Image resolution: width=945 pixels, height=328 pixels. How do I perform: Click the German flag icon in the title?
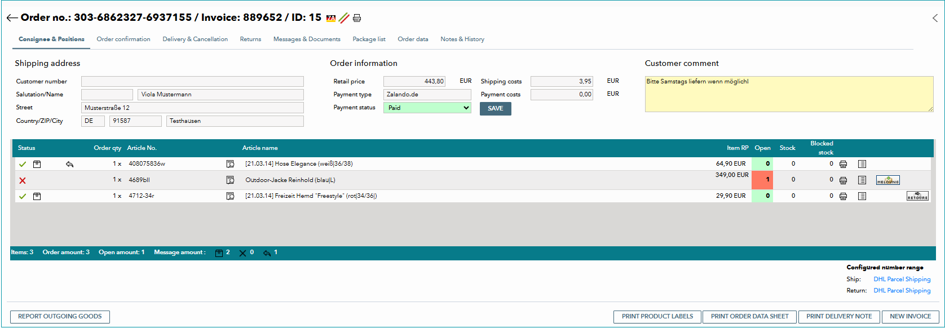[331, 18]
